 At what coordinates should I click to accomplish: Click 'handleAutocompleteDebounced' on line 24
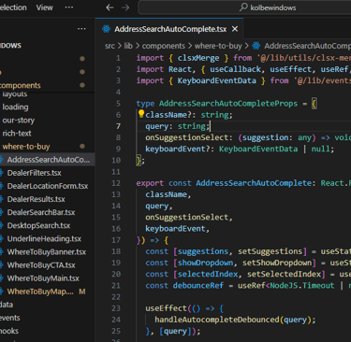(217, 320)
